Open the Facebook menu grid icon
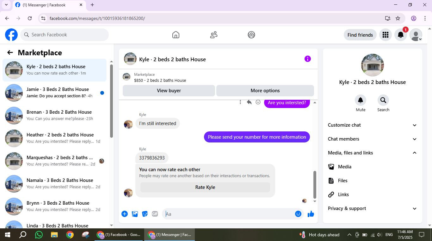Viewport: 432px width, 241px height. point(385,35)
